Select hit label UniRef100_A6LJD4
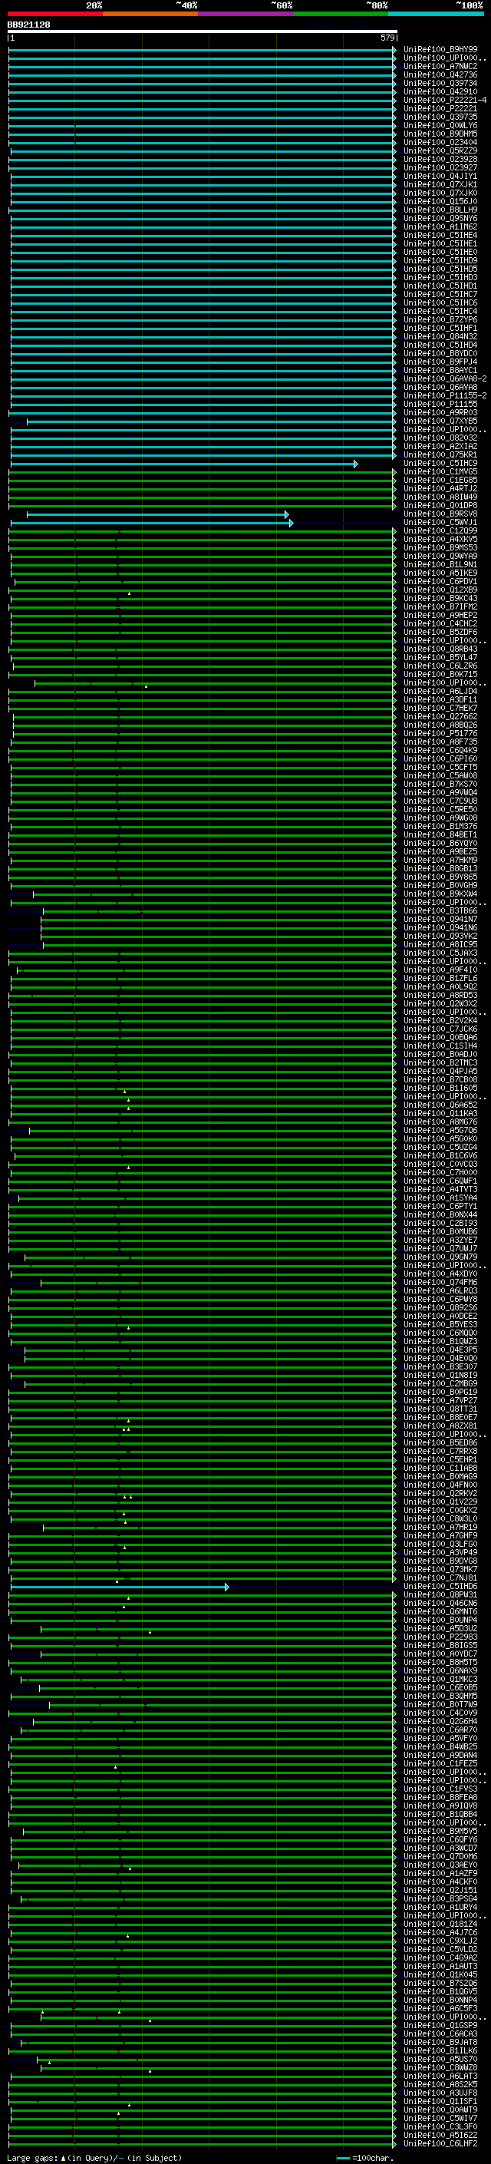 pyautogui.click(x=440, y=692)
